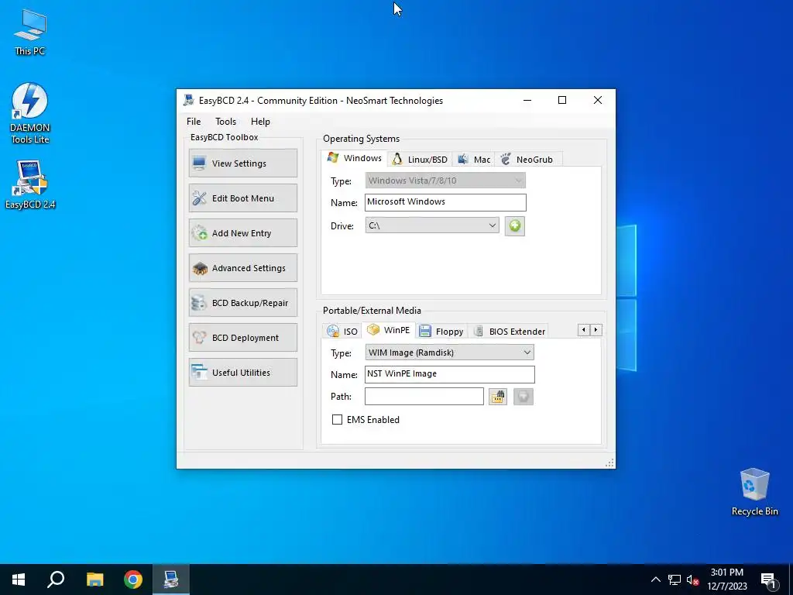
Task: Switch to the BIOS Extender tab
Action: pos(508,332)
